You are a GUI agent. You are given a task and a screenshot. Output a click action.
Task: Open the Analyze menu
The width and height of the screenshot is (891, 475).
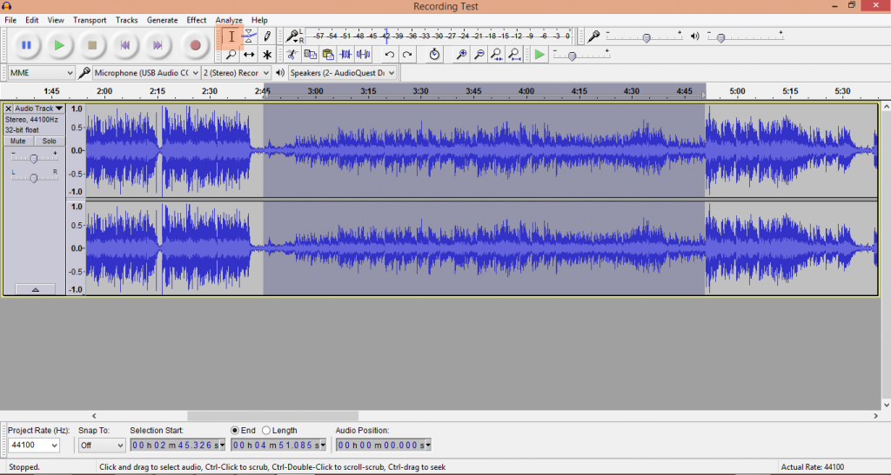(x=229, y=20)
